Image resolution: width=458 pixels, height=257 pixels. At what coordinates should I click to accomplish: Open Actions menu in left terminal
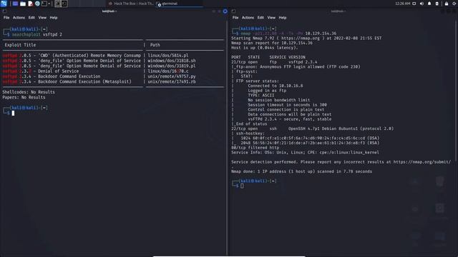[x=19, y=18]
